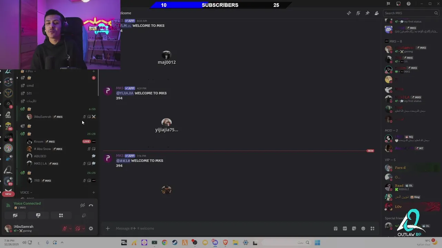
Task: Toggle microphone mute in user panel
Action: pos(64,228)
